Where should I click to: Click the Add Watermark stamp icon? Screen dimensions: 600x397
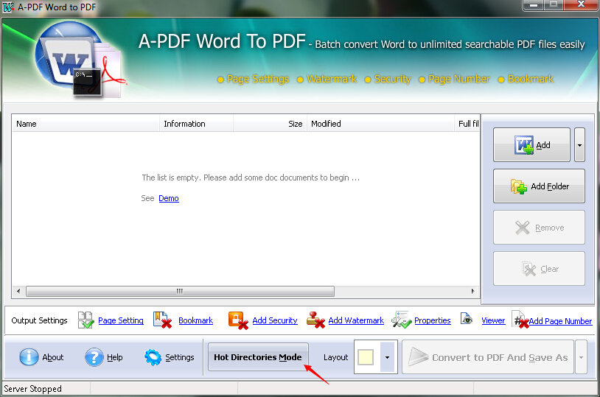point(315,320)
